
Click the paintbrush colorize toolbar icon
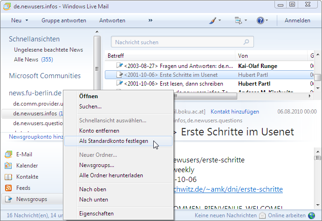pos(212,20)
